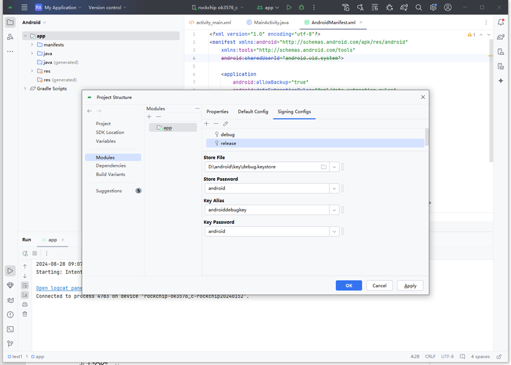This screenshot has height=365, width=511.
Task: Print the Run console output
Action: click(x=25, y=304)
